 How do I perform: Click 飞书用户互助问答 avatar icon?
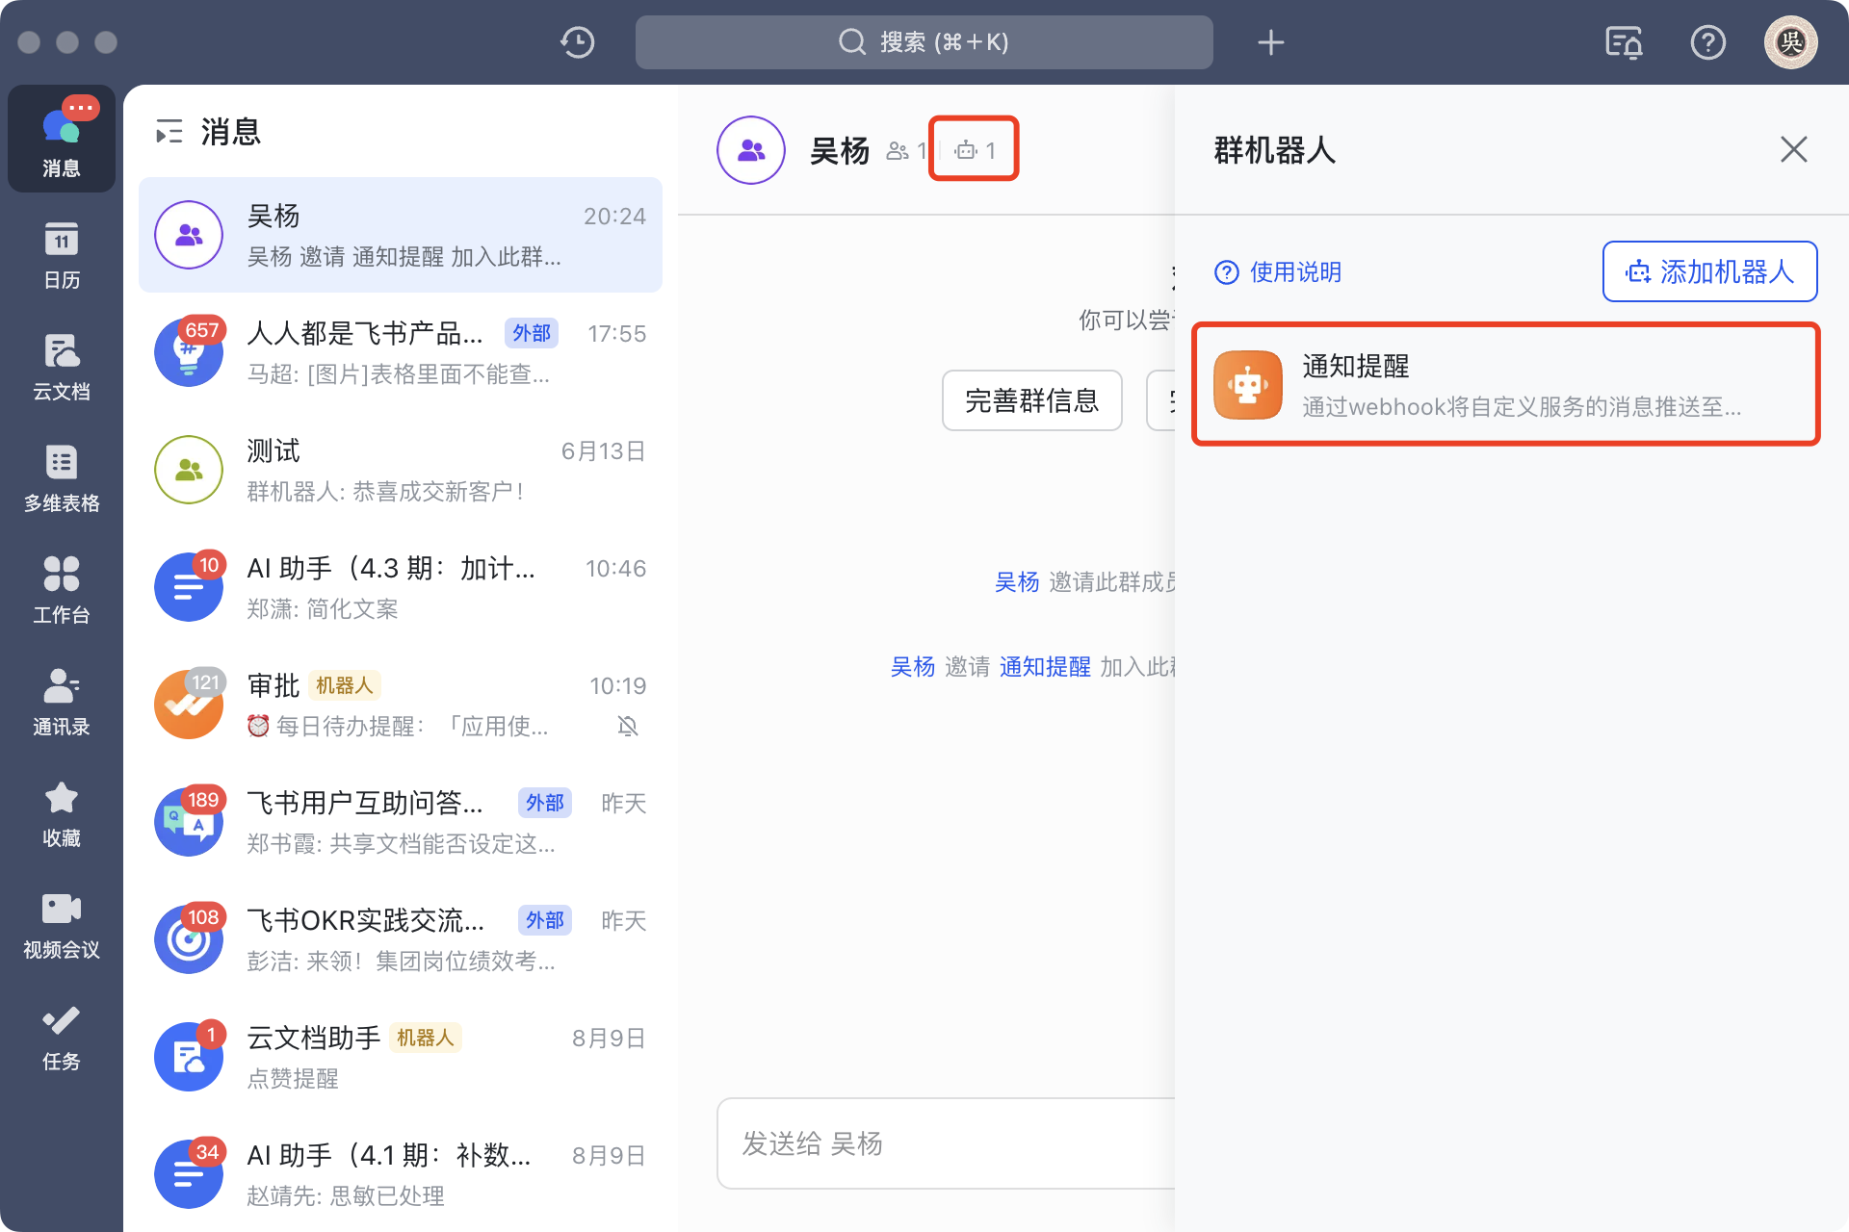coord(189,822)
